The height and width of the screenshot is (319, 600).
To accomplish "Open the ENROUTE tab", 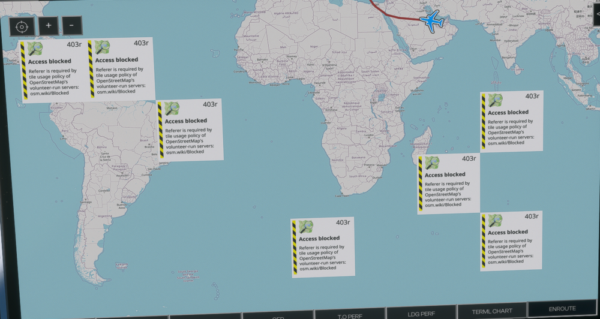I will [x=562, y=309].
